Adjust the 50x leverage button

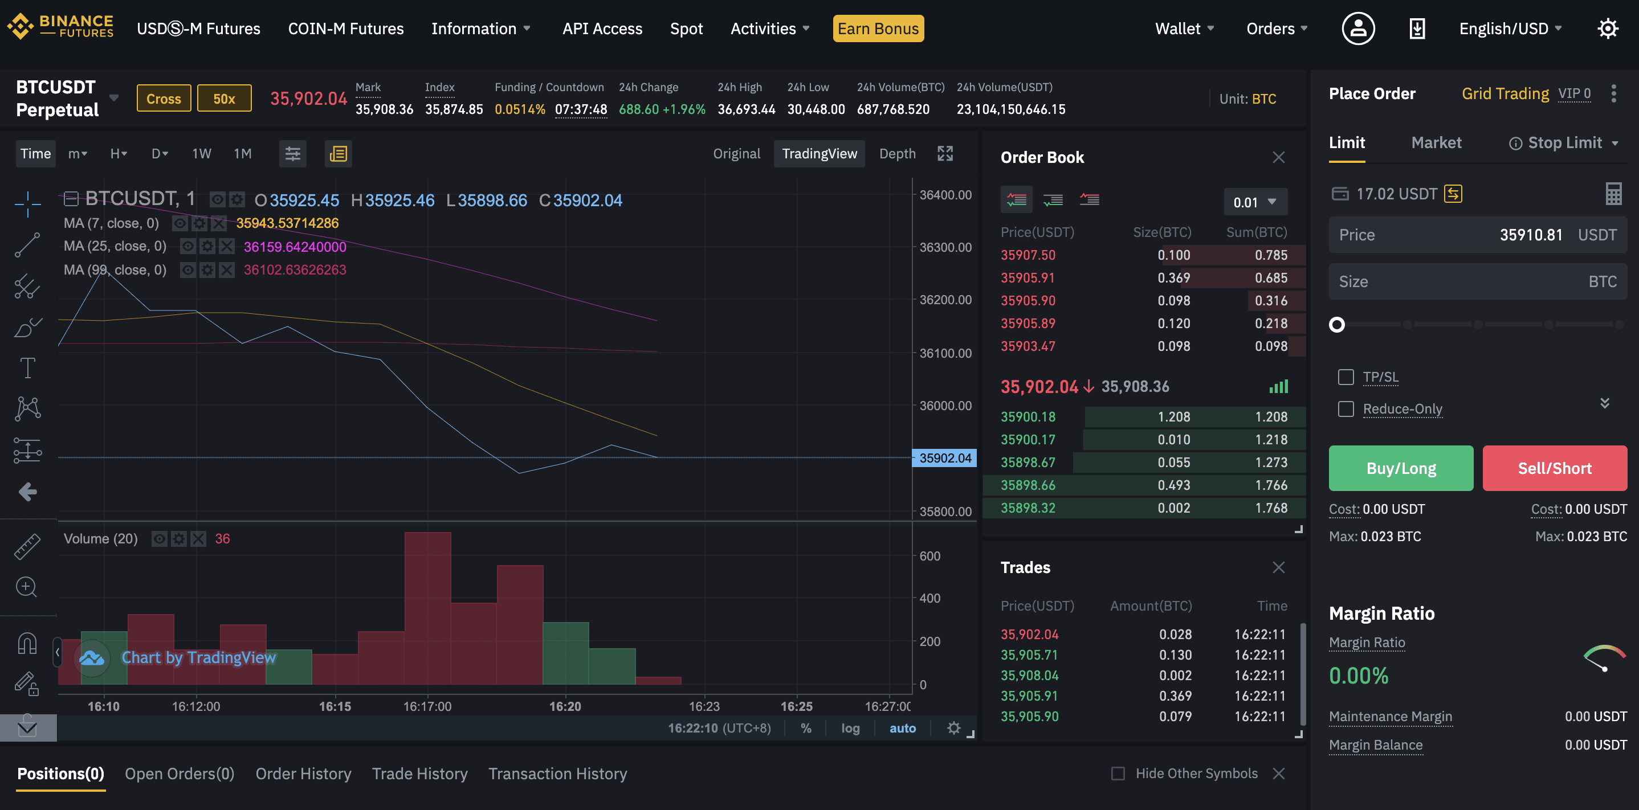(224, 98)
